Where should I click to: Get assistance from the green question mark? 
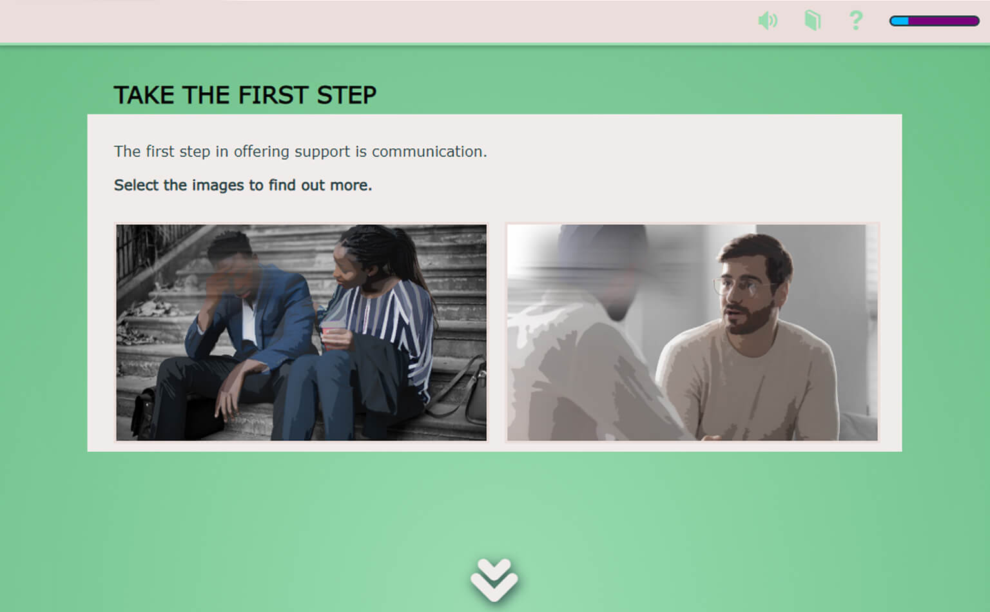pos(855,21)
